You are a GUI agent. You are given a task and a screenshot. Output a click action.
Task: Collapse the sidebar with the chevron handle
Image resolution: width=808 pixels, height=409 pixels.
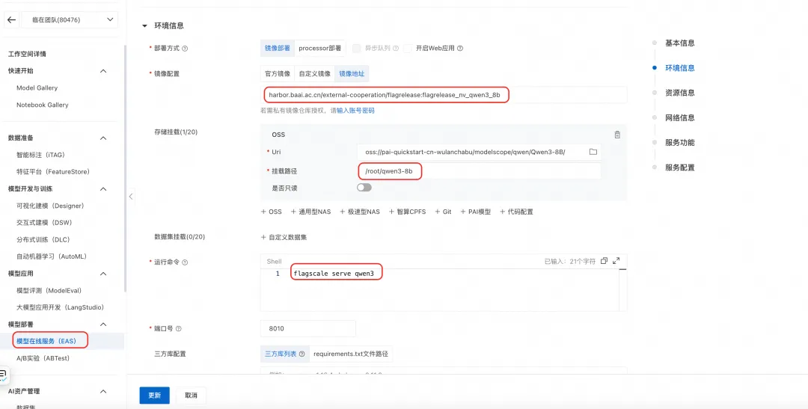point(131,196)
